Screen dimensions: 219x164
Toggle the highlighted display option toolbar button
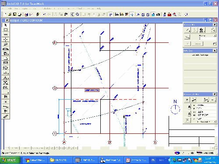coord(153,14)
